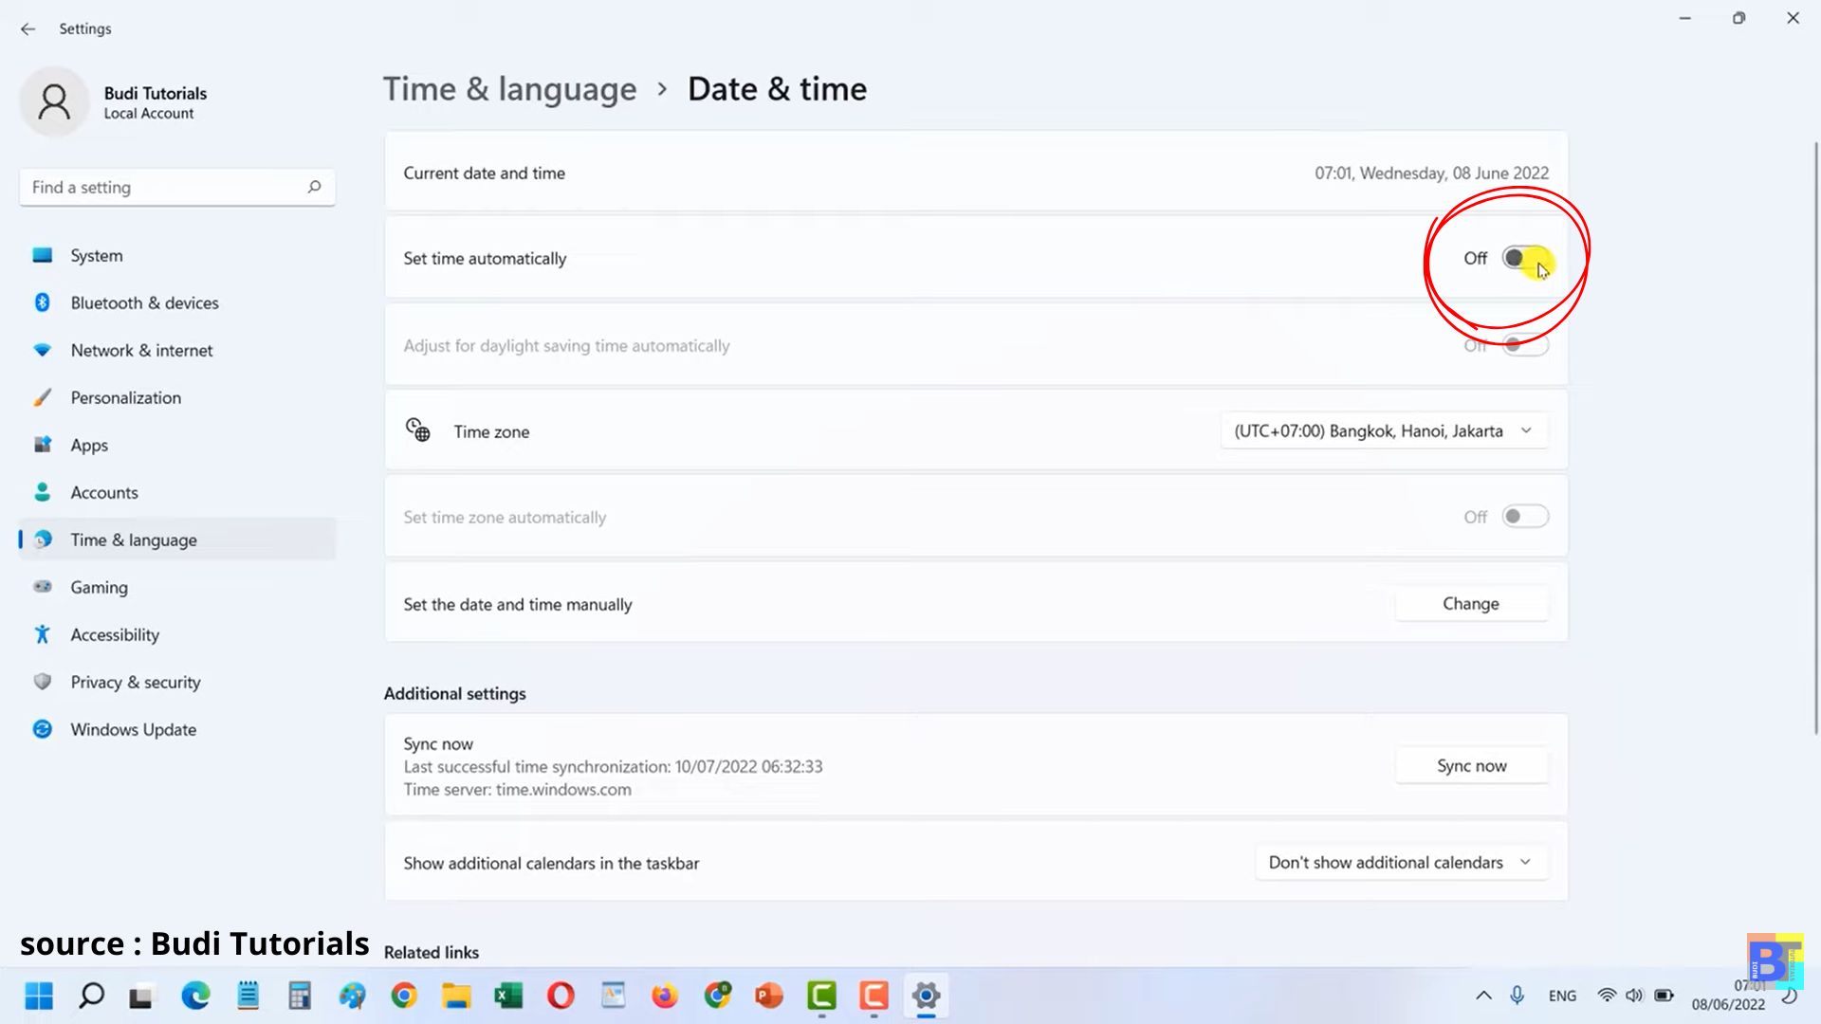Viewport: 1821px width, 1024px height.
Task: Open taskbar Search icon
Action: click(91, 996)
